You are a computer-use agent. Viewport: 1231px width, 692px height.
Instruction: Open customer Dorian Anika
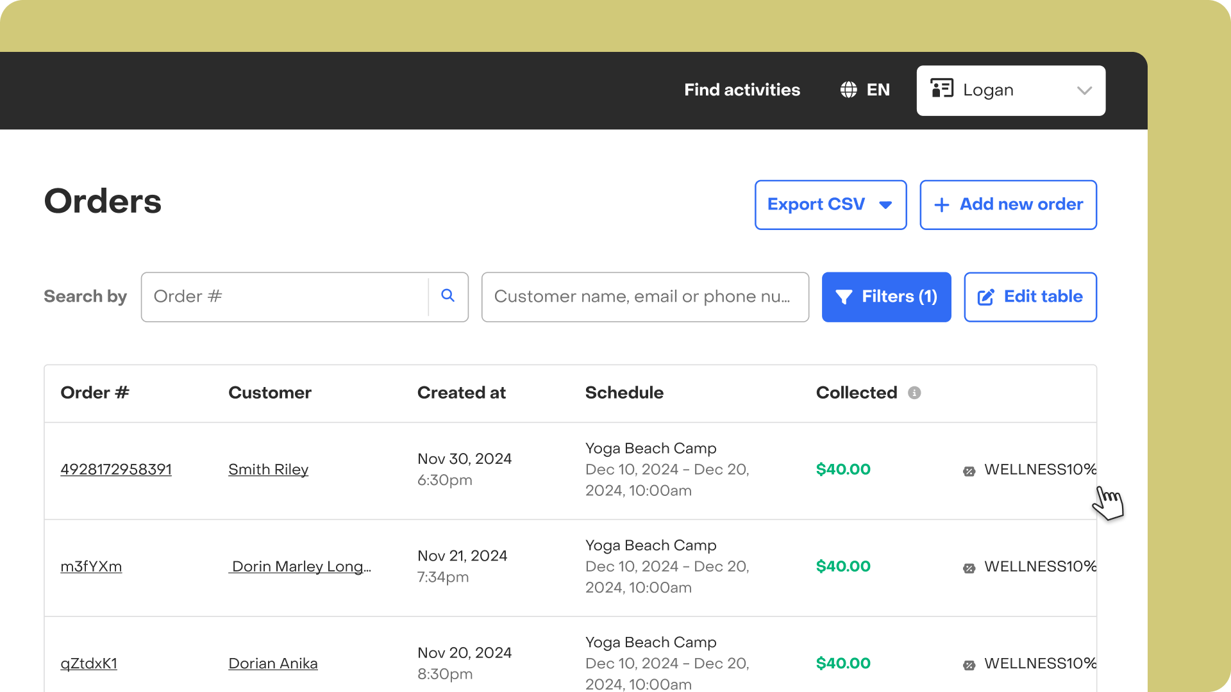coord(272,664)
